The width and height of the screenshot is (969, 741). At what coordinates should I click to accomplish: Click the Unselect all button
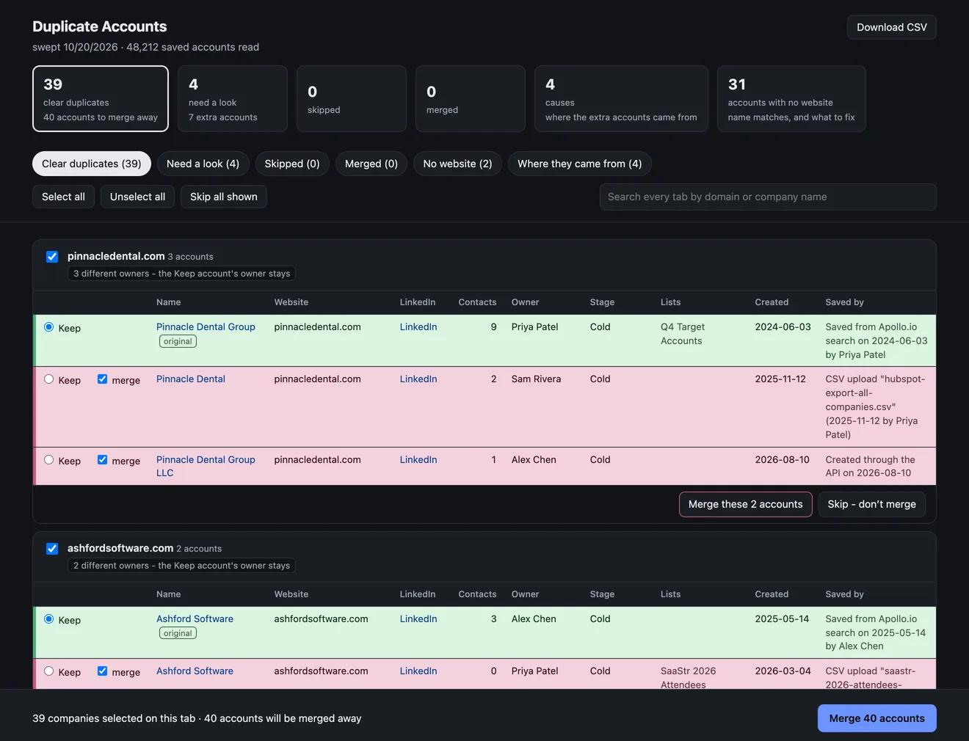(x=137, y=197)
